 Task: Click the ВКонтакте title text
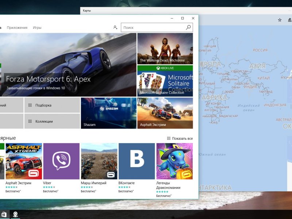coord(126,183)
